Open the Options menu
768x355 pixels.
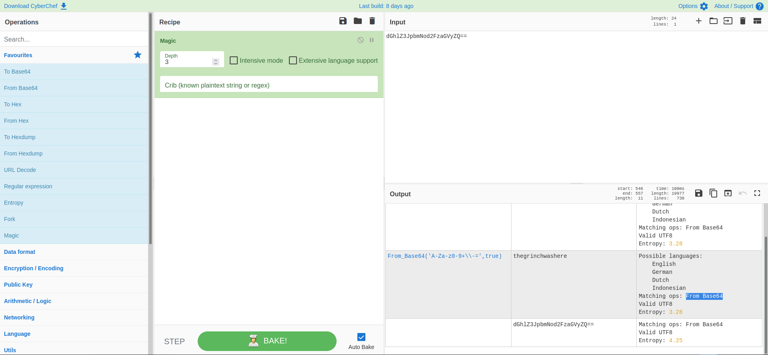coord(693,6)
